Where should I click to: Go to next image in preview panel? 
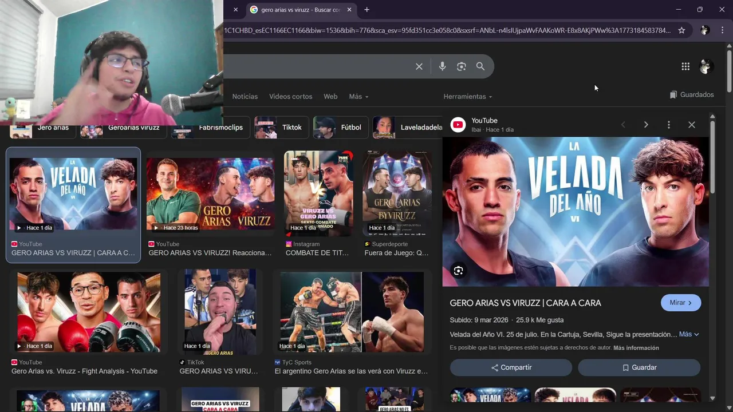coord(646,125)
